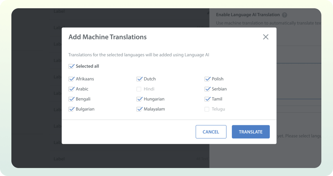Uncheck Arabic from the language list

(71, 89)
